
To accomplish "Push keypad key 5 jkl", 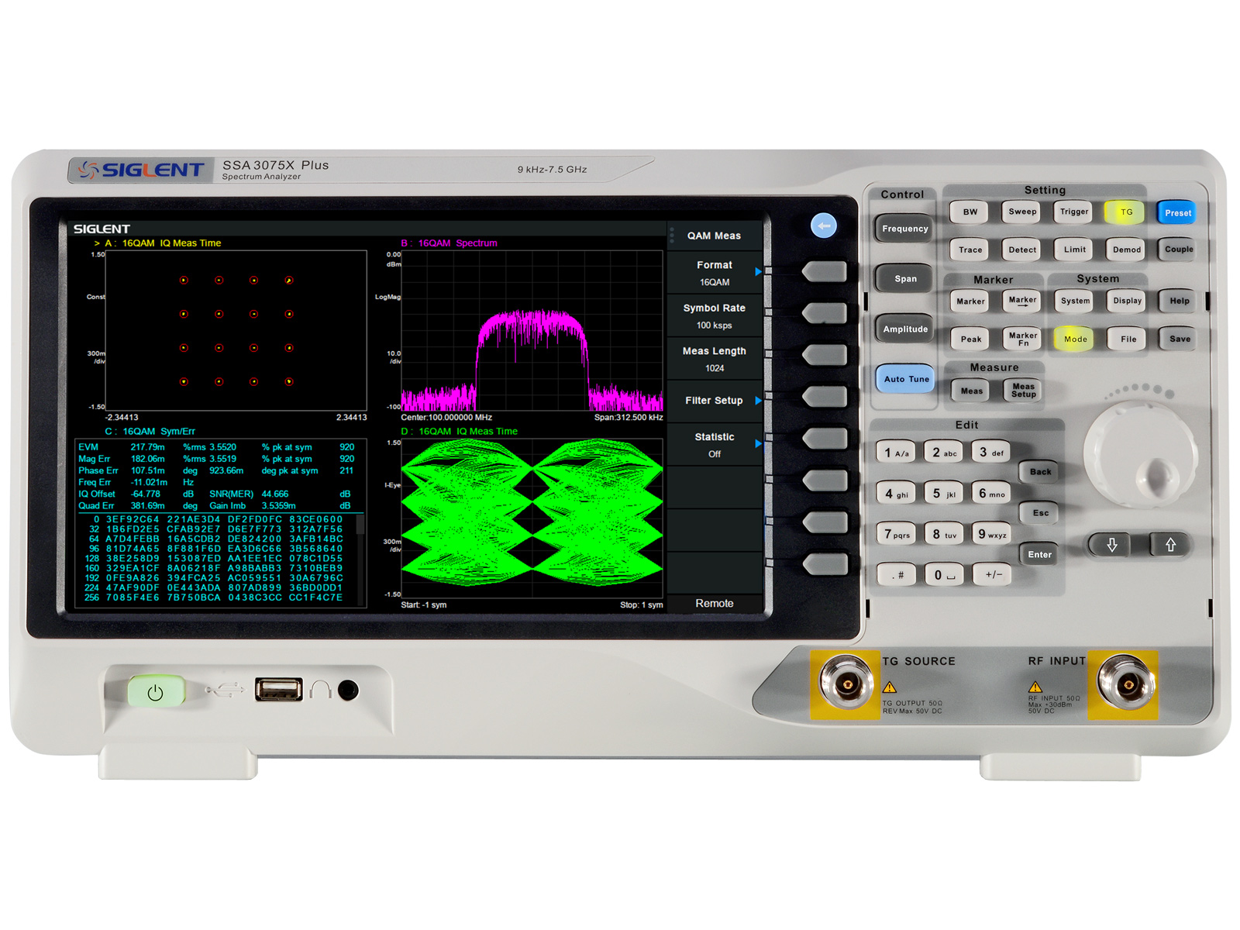I will coord(943,494).
